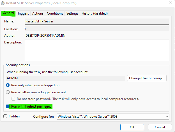
Task: Click the Task Scheduler clock icon in title bar
Action: click(3, 3)
